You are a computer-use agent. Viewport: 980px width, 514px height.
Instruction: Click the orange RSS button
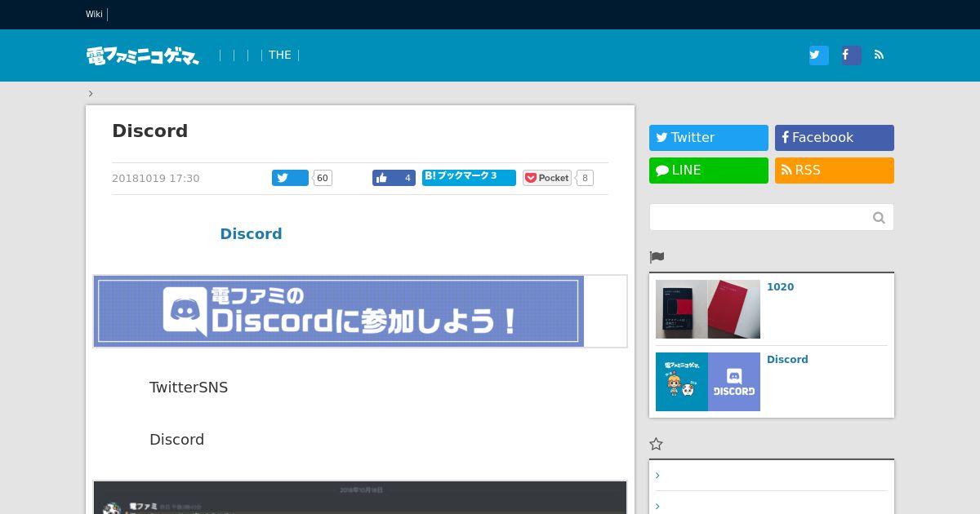pos(835,171)
